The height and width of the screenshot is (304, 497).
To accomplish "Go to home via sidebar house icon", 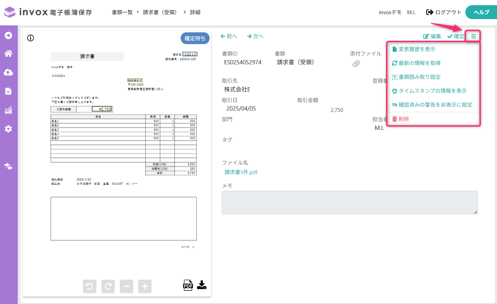I will click(8, 54).
